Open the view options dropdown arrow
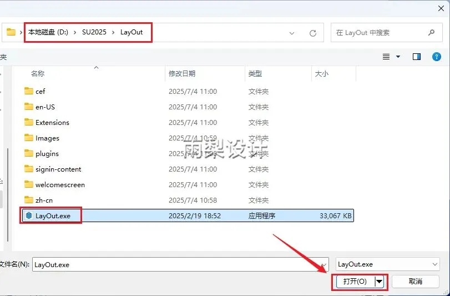 coord(398,57)
